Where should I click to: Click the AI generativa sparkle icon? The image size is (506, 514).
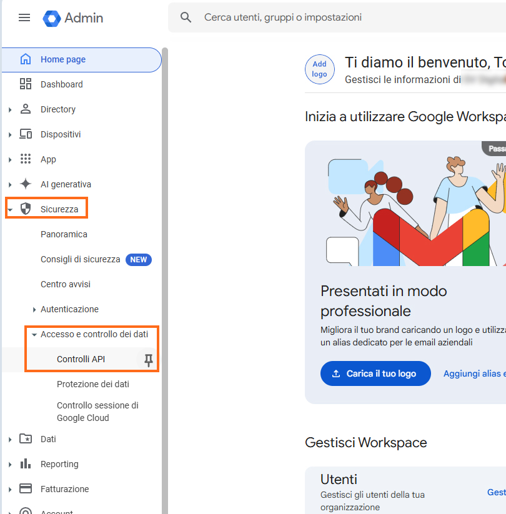[x=26, y=184]
